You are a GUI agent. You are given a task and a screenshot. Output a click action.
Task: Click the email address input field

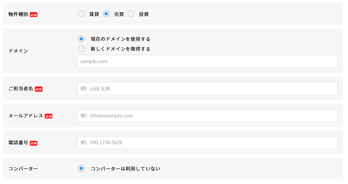207,115
